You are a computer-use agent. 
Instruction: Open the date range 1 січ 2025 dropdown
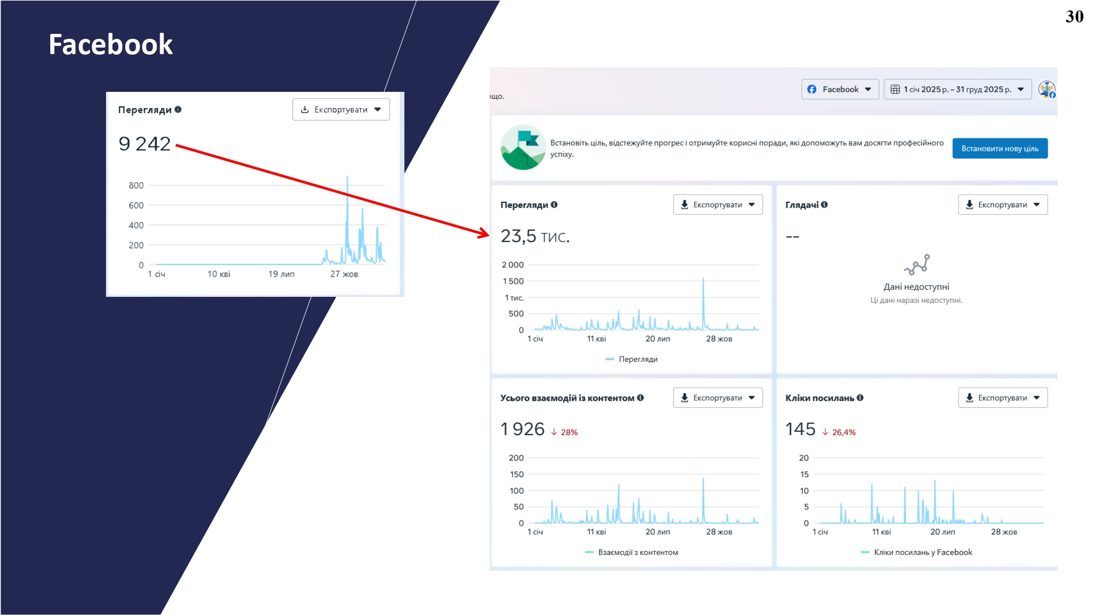pos(957,90)
